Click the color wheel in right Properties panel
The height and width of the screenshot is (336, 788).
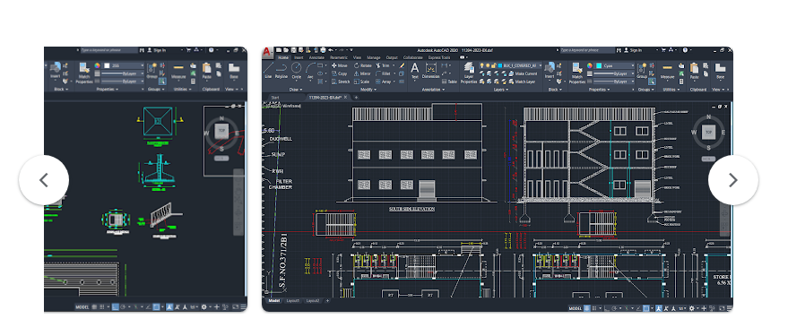click(590, 65)
